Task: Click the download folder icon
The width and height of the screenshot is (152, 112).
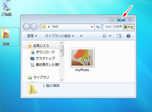Action: point(33,52)
